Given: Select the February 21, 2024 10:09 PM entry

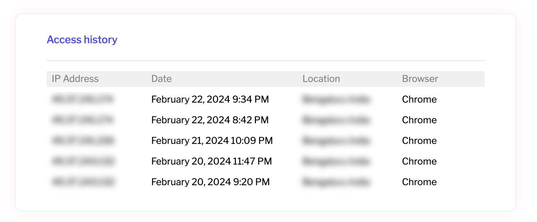Looking at the screenshot, I should click(x=212, y=141).
